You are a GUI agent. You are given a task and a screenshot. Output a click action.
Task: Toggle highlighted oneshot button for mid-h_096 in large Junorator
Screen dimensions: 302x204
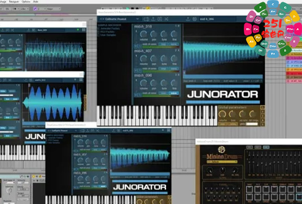[173, 93]
